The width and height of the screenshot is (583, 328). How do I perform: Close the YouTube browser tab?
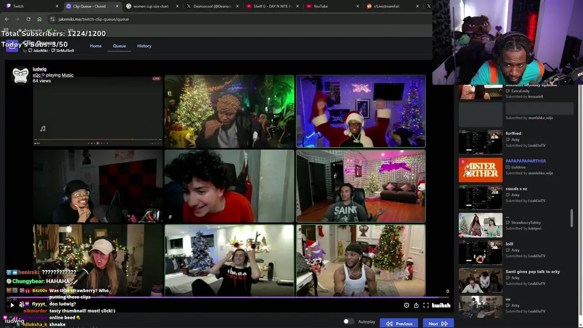click(x=358, y=6)
